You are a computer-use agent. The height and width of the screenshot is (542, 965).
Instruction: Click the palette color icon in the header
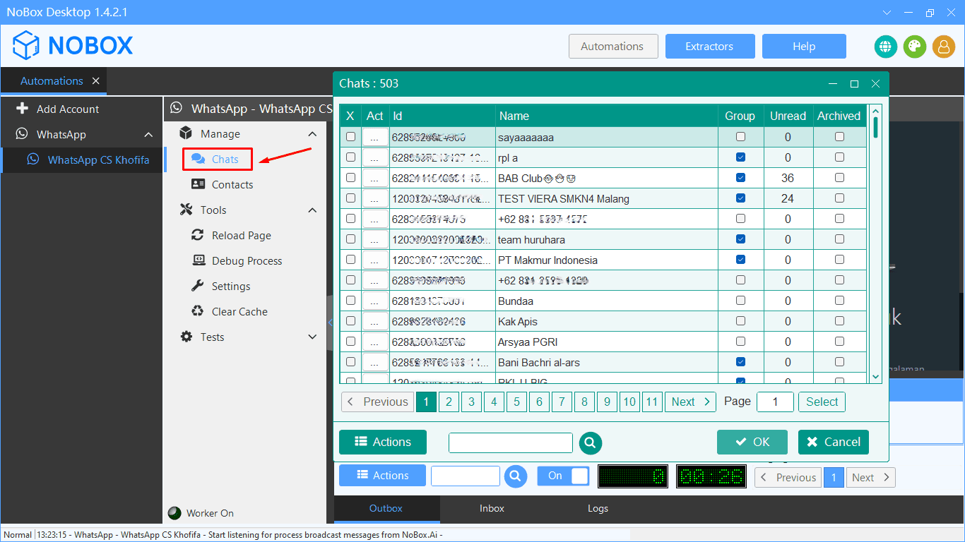pos(915,46)
